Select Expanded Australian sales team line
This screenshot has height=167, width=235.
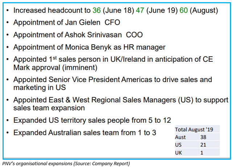(84, 133)
